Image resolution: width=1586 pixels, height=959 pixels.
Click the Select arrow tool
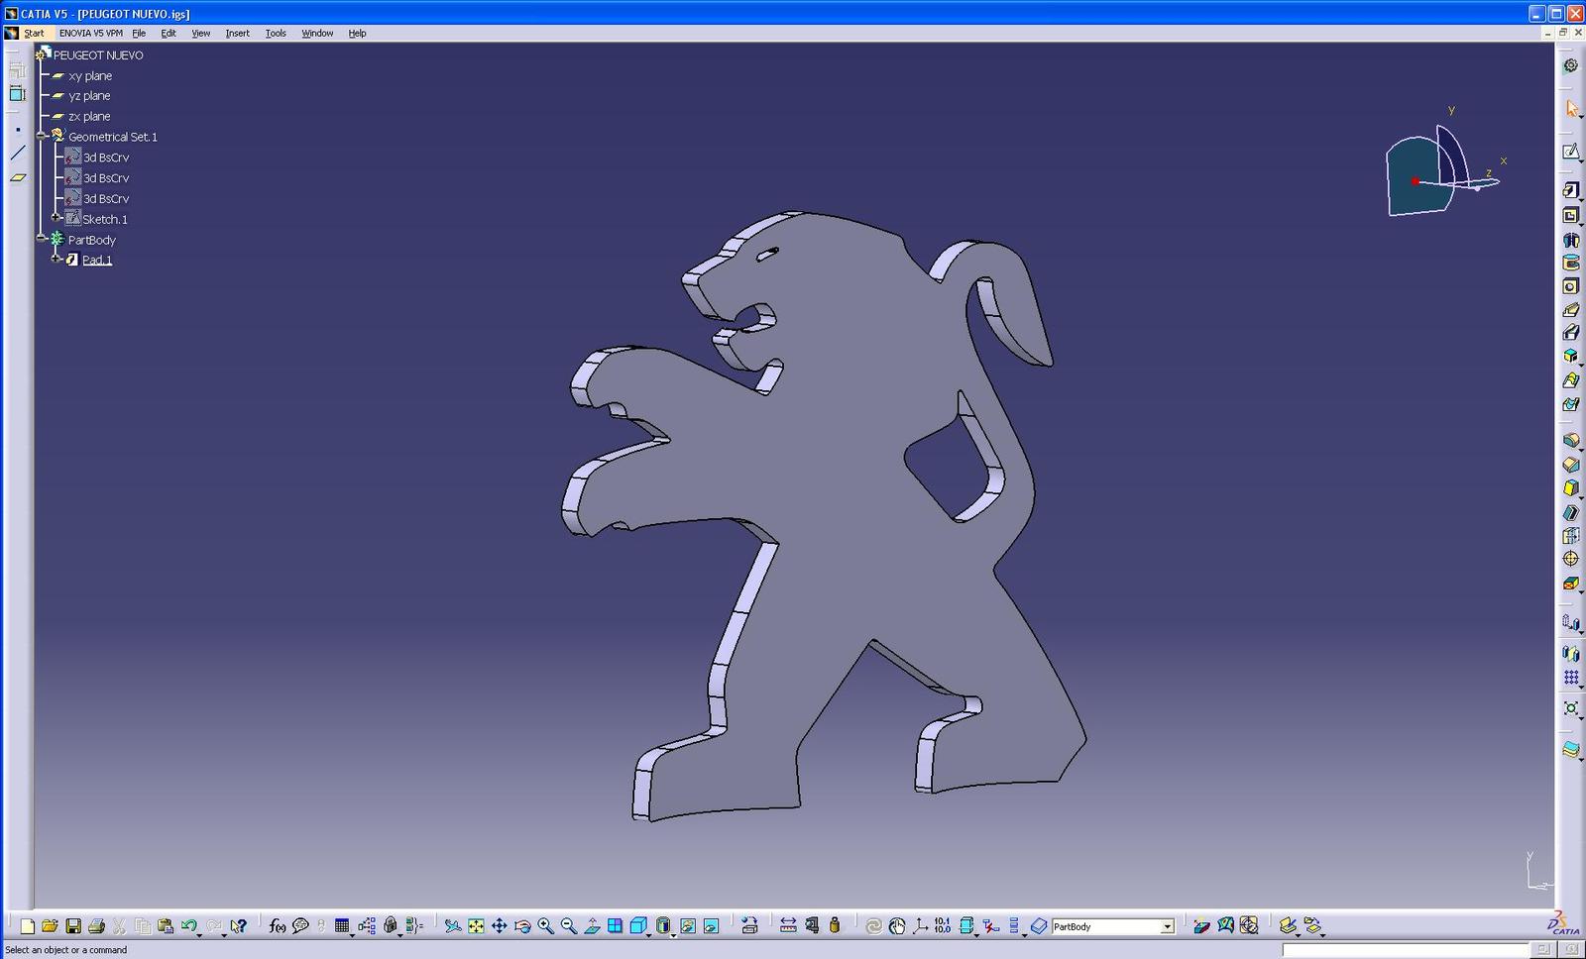point(1571,108)
